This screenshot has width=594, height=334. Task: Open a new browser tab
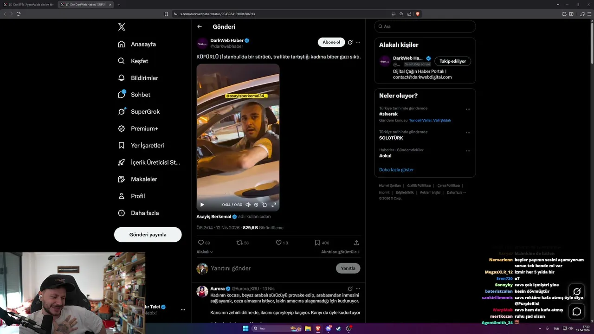click(x=119, y=5)
